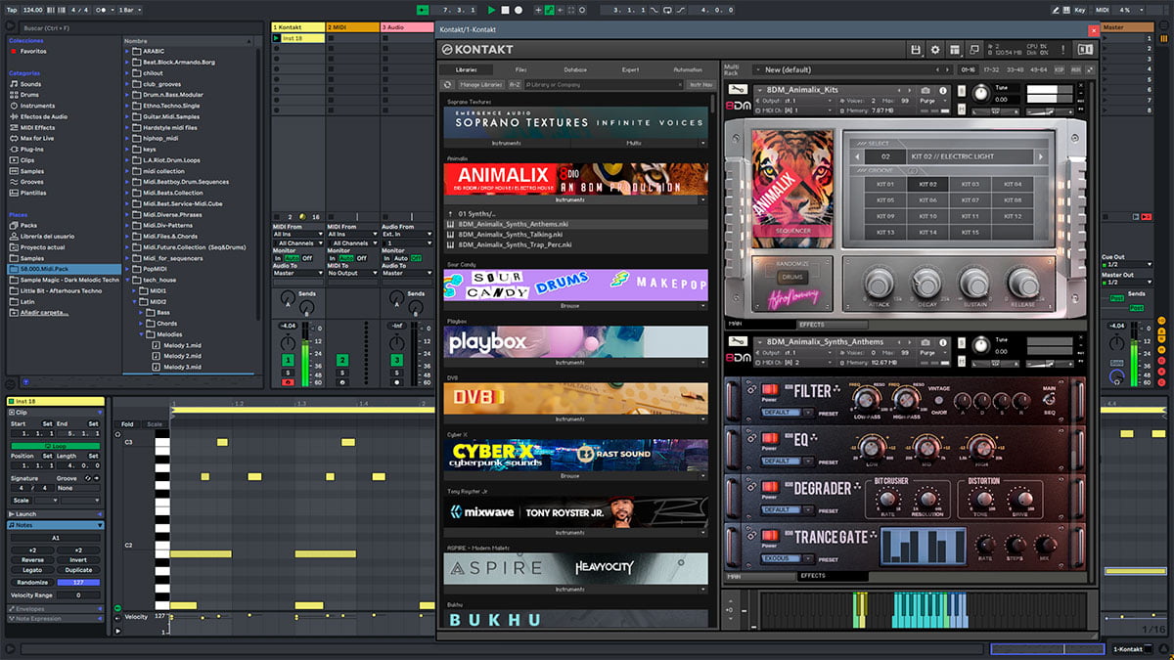Expand the ARABIC folder
This screenshot has height=660, width=1174.
tap(128, 52)
